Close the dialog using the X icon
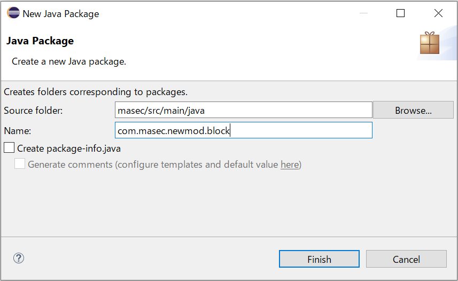The height and width of the screenshot is (281, 458). (x=438, y=13)
